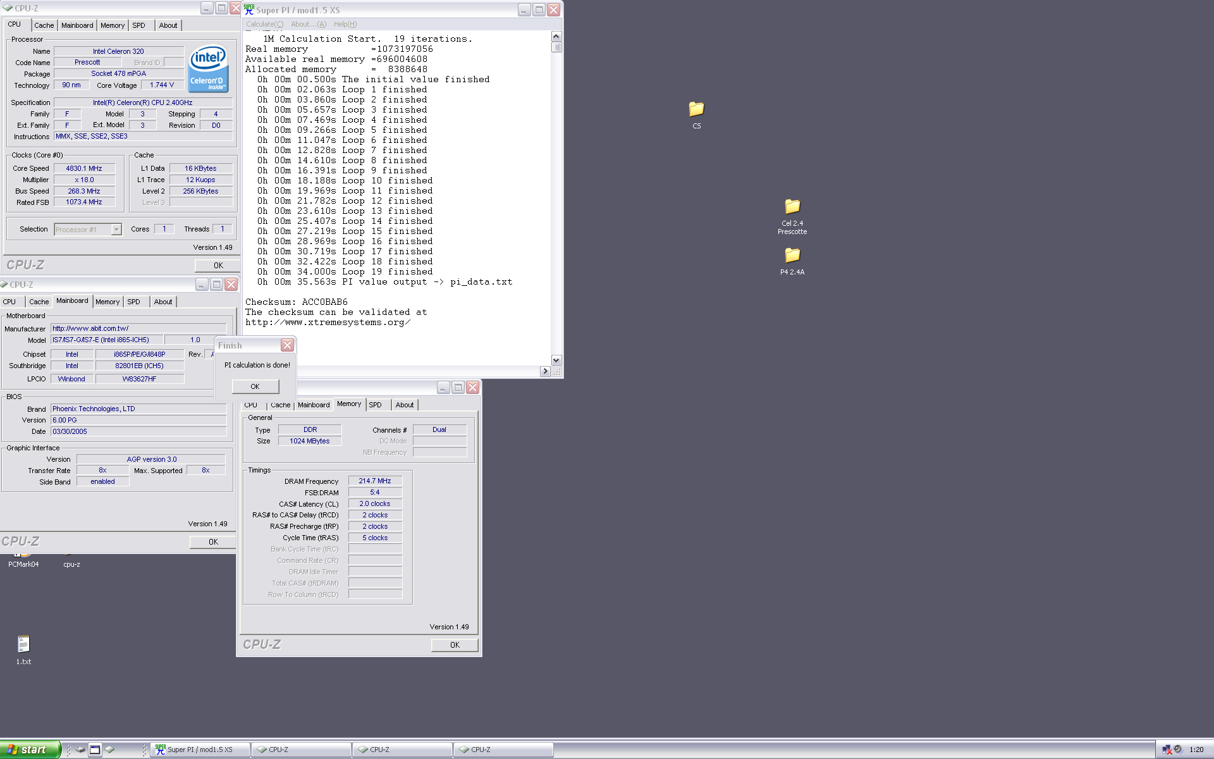This screenshot has width=1214, height=759.
Task: Activate the second CPU-Z taskbar button
Action: [402, 750]
